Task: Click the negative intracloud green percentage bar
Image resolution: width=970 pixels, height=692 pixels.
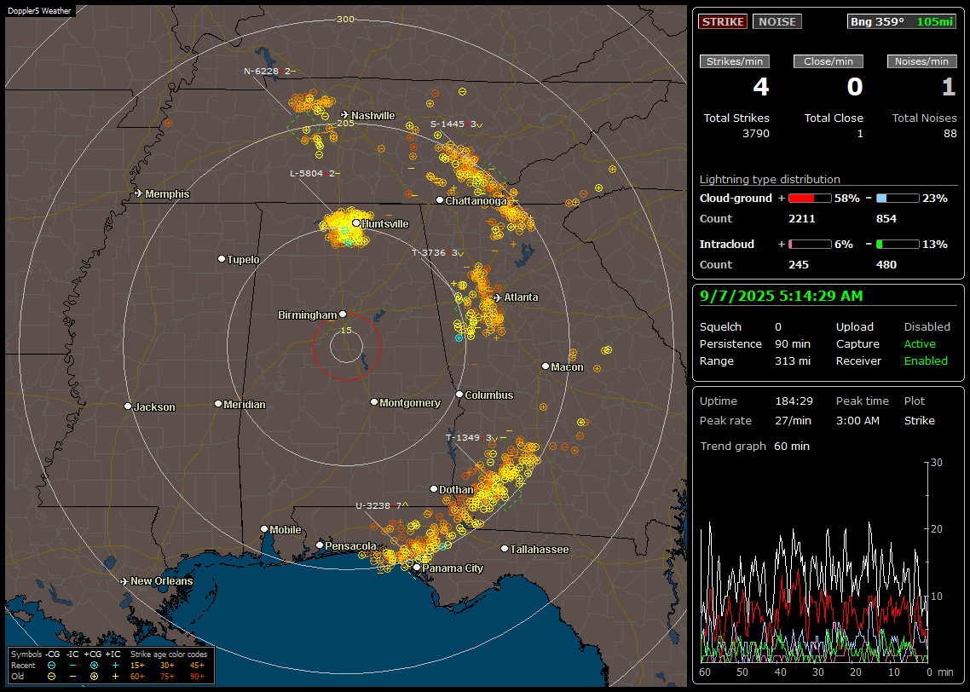Action: (x=898, y=245)
